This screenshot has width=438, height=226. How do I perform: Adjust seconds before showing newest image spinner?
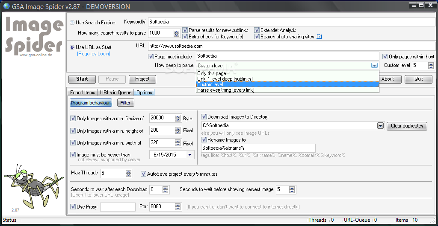292,190
